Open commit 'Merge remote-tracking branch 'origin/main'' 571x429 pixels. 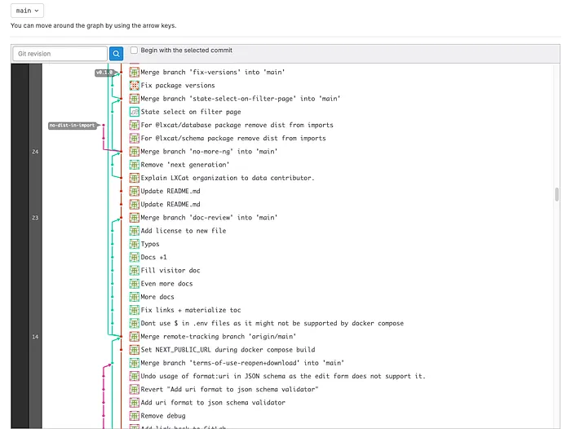219,337
